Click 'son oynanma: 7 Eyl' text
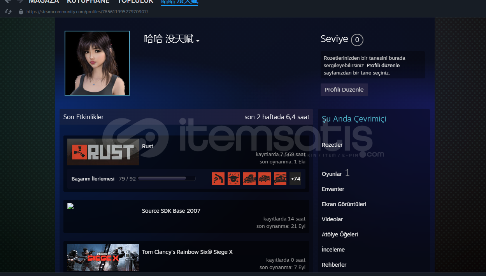 click(282, 267)
